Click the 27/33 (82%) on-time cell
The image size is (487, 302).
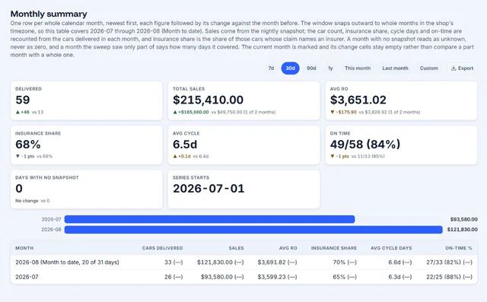(x=449, y=262)
